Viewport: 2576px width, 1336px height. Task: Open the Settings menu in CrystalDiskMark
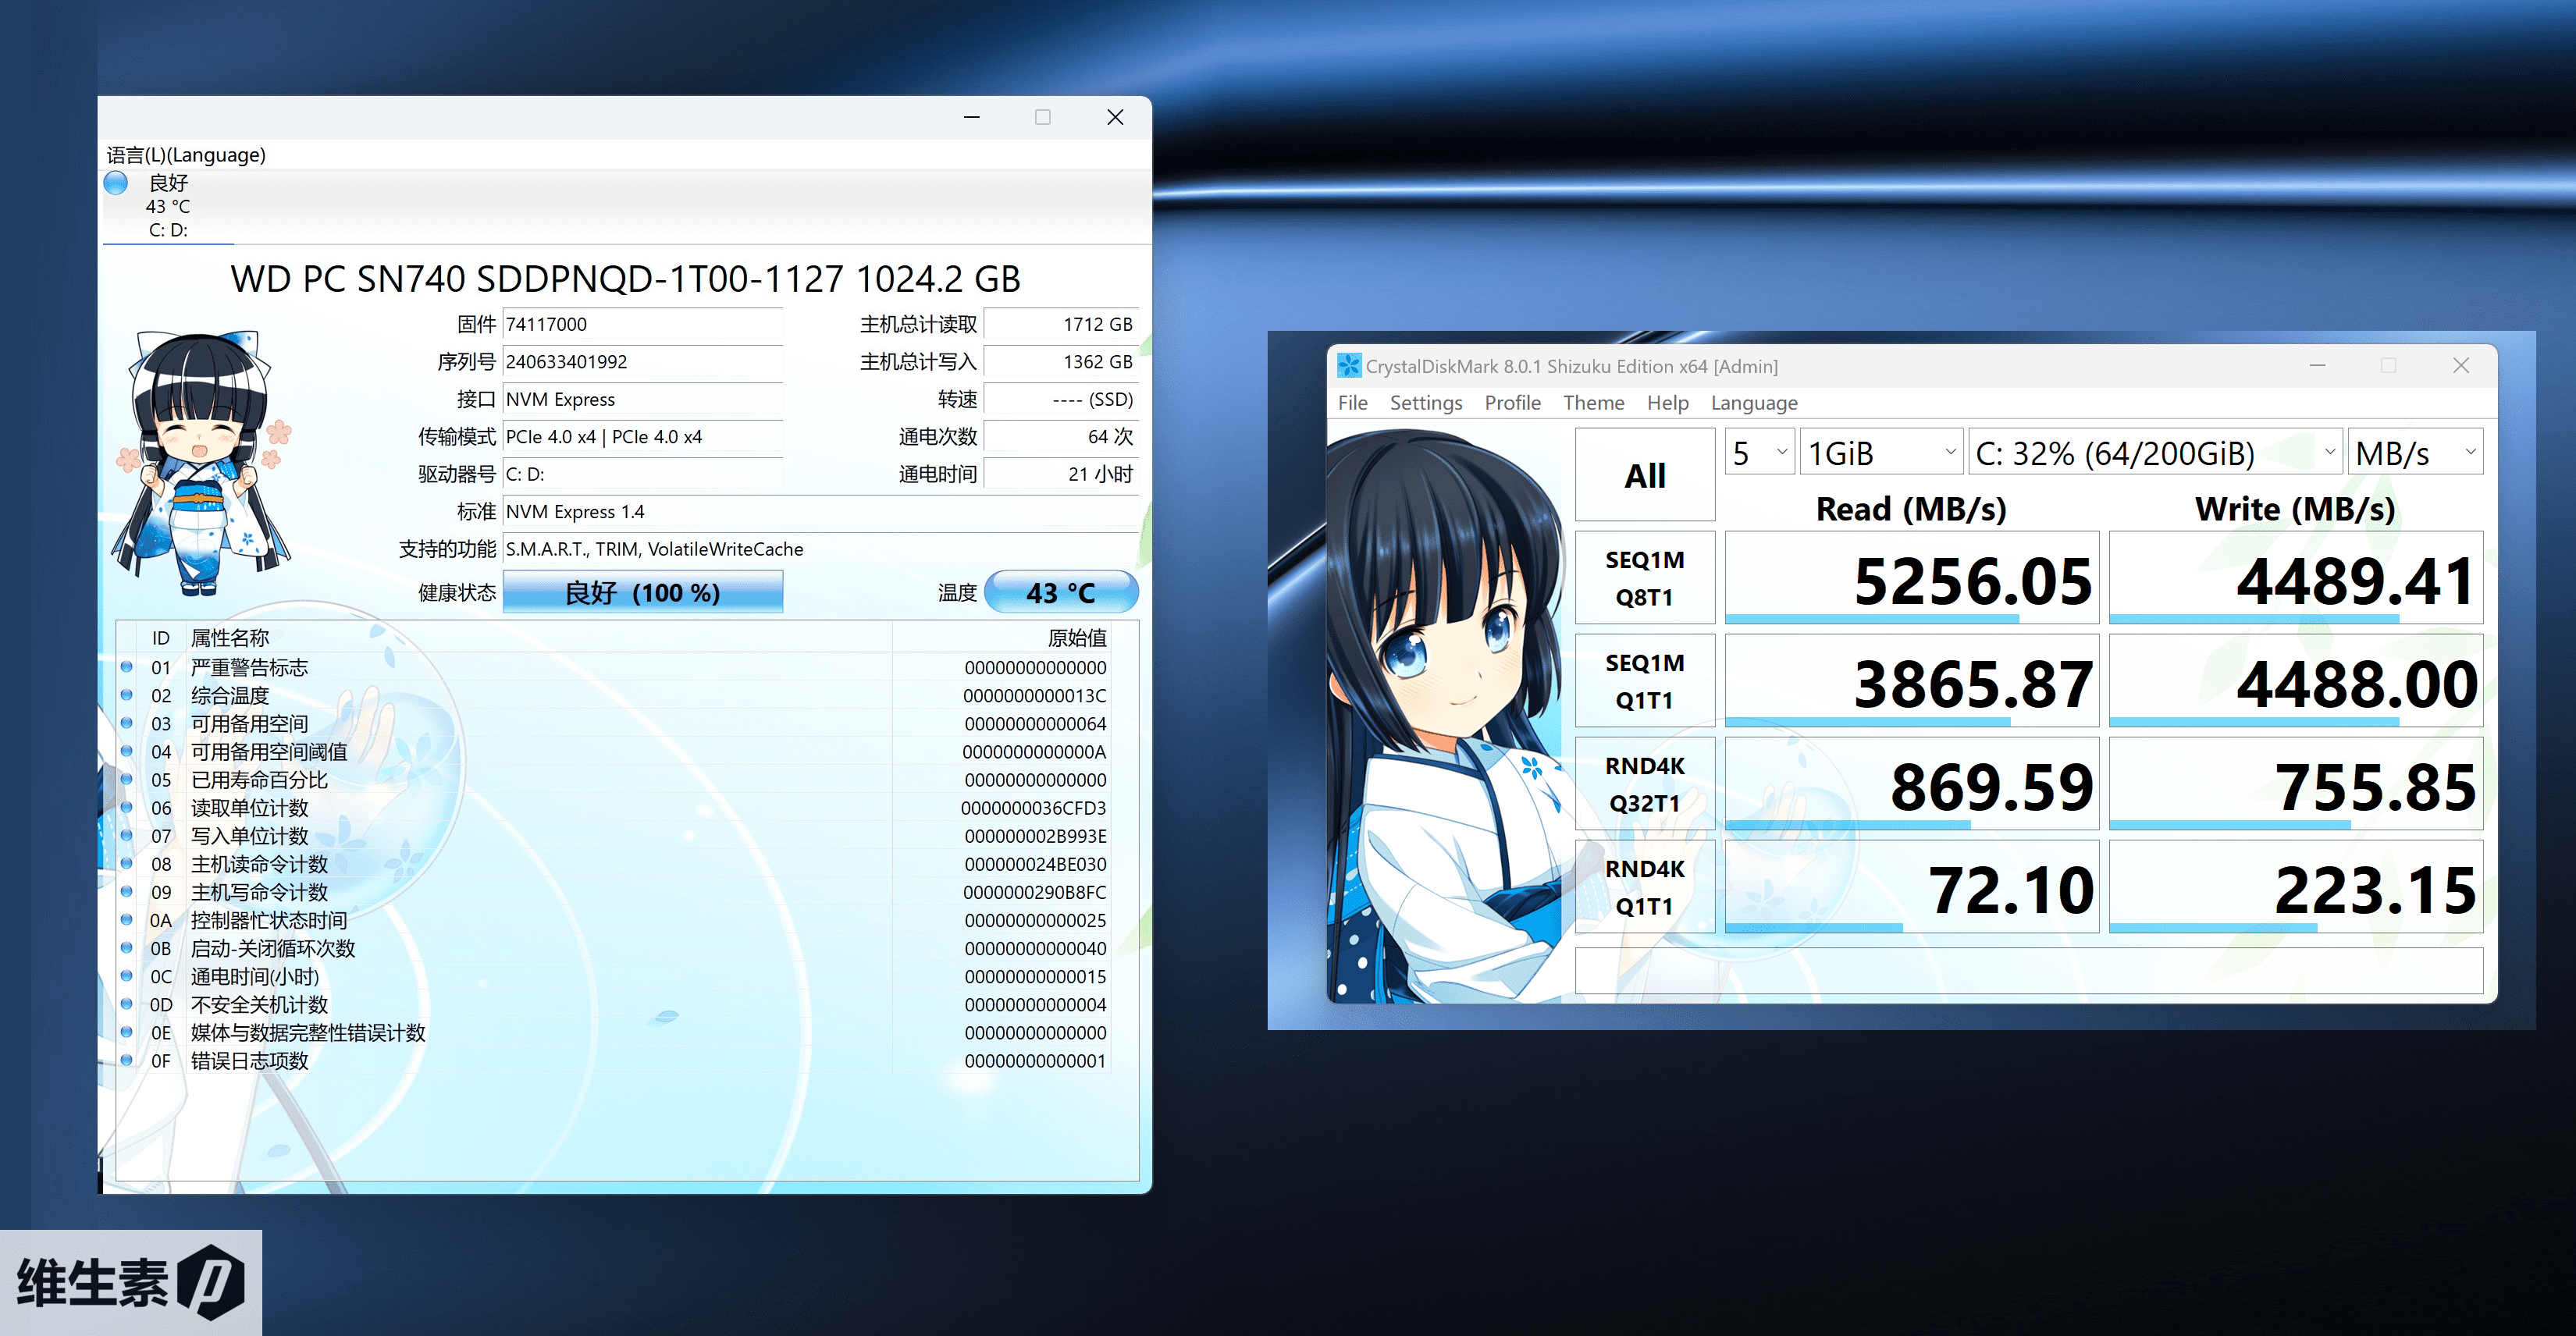point(1425,403)
